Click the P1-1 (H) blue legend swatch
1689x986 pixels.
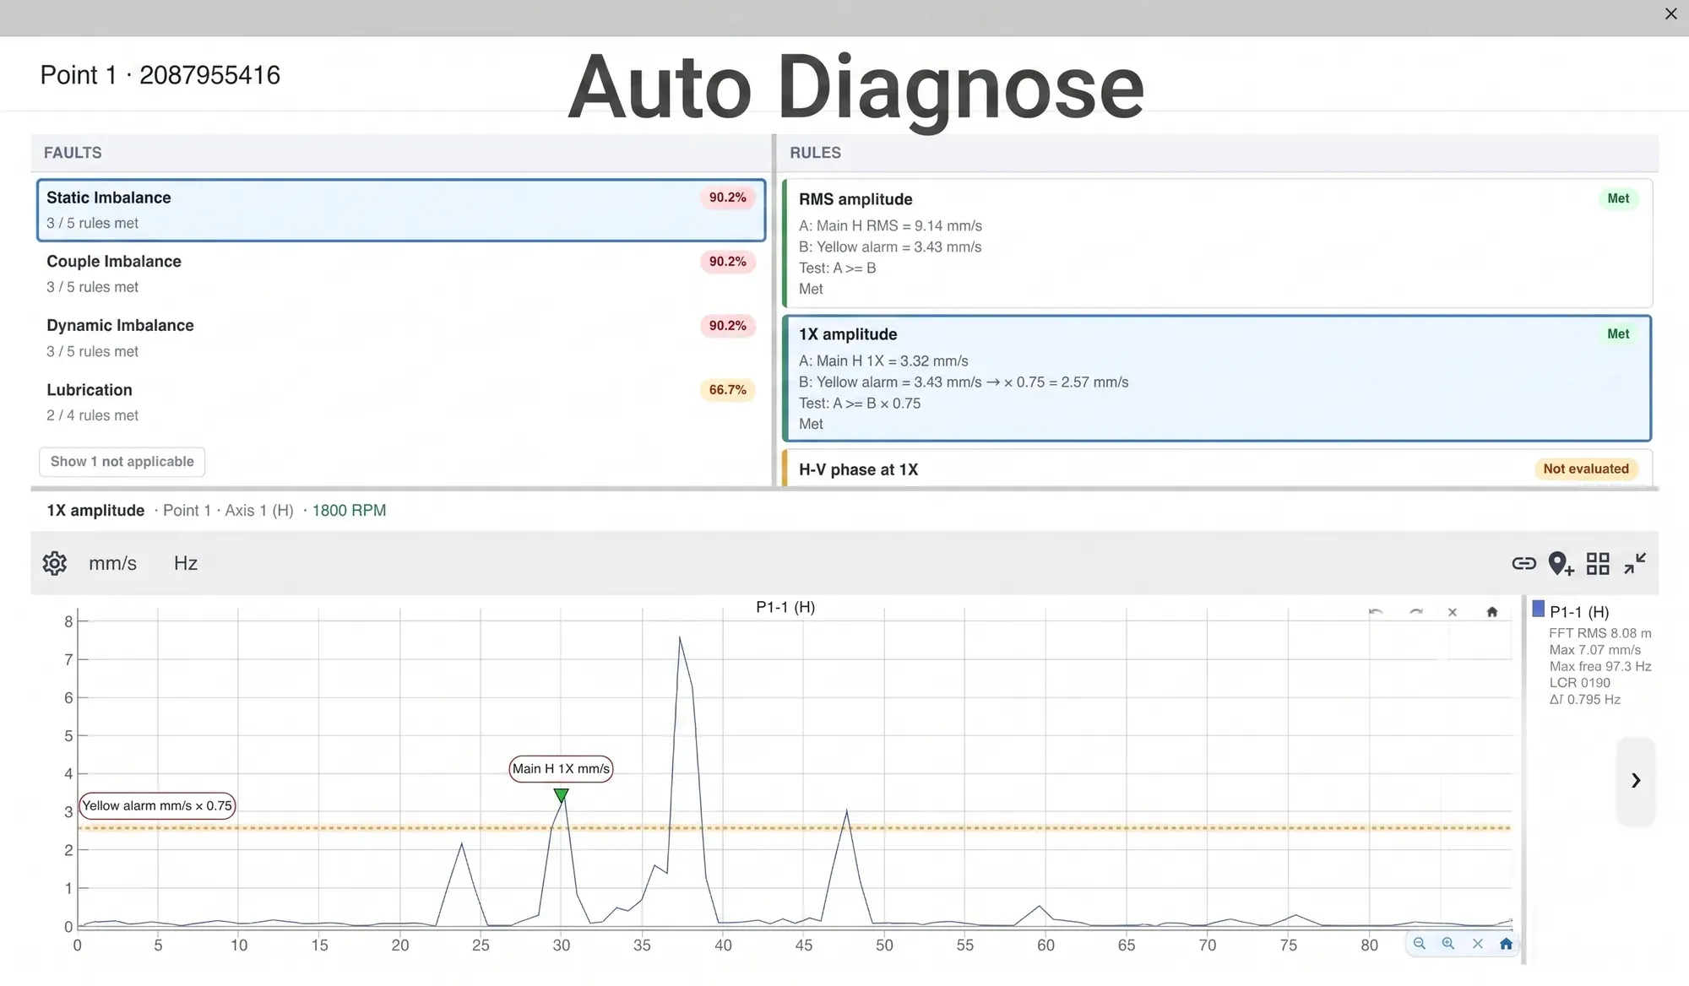[1539, 609]
